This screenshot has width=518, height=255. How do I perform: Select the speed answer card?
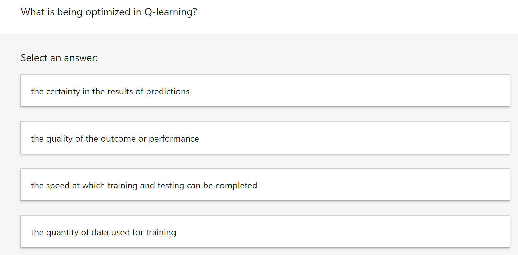coord(265,185)
